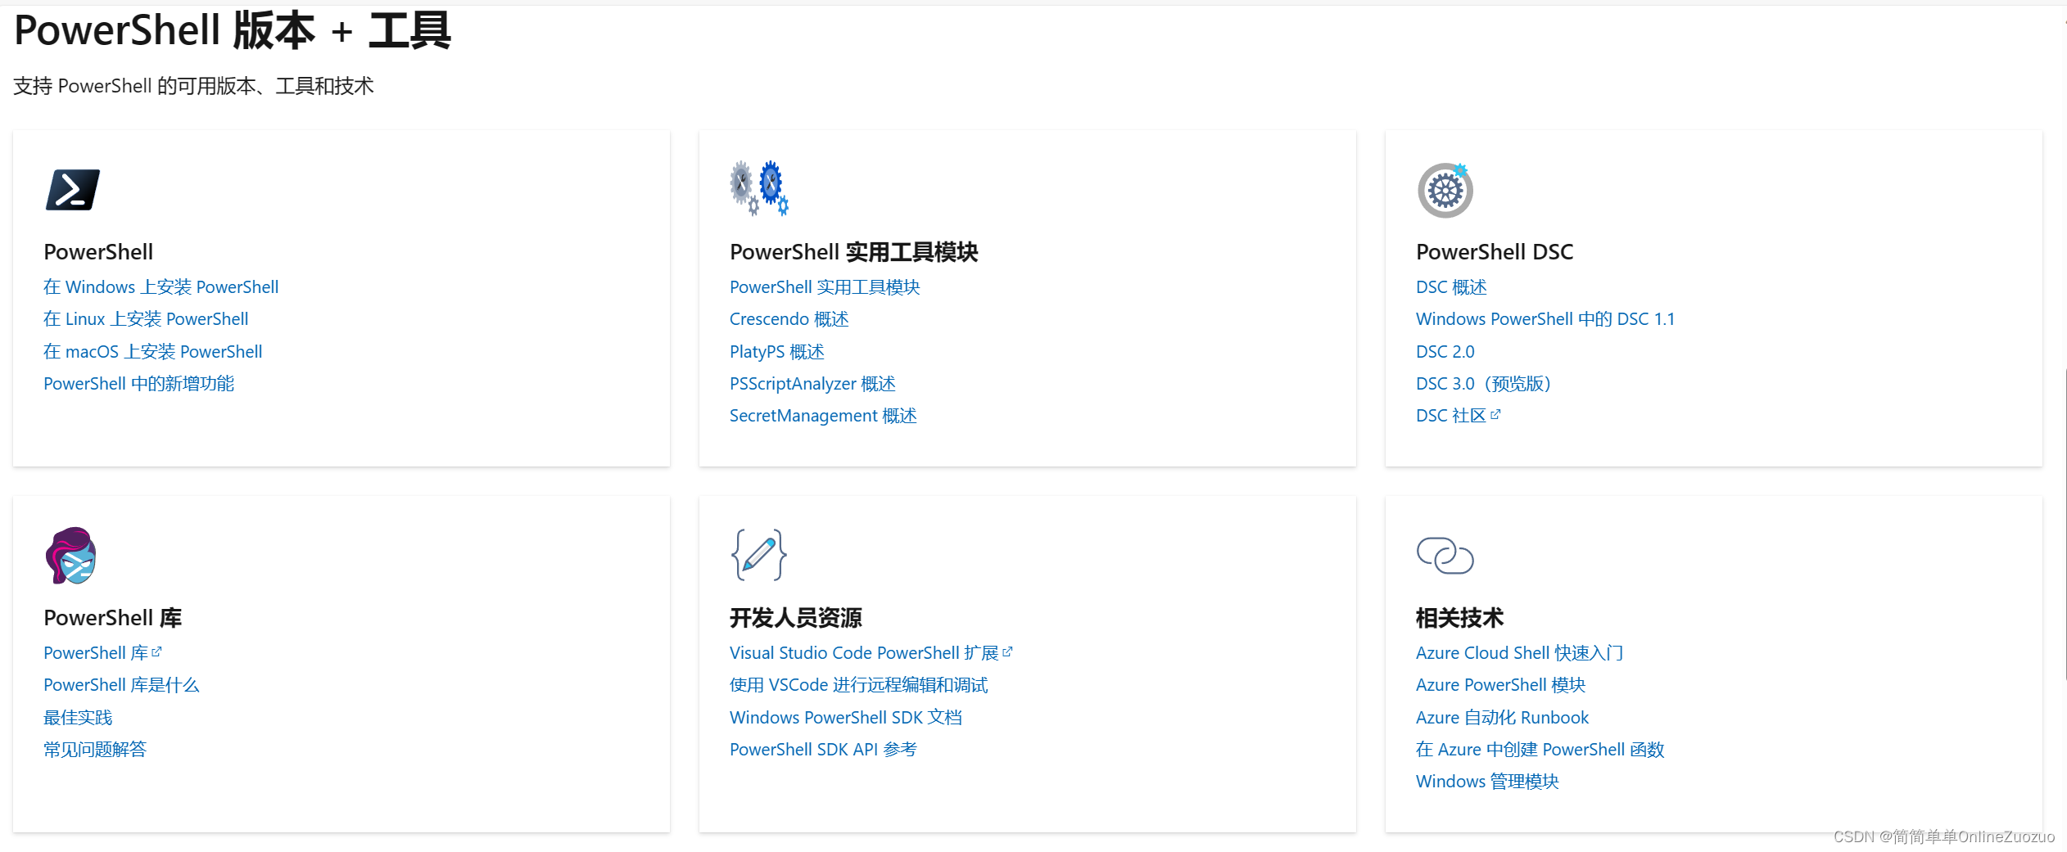This screenshot has height=852, width=2067.
Task: Open DSC 社区 link text
Action: click(1451, 416)
